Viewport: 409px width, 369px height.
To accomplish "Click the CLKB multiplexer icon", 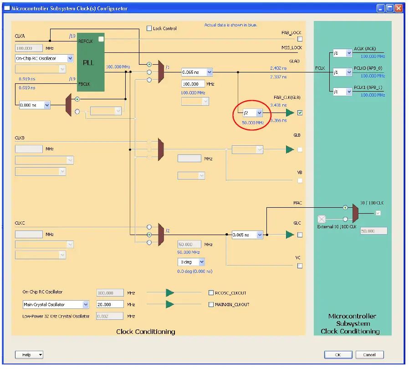I will tap(160, 149).
